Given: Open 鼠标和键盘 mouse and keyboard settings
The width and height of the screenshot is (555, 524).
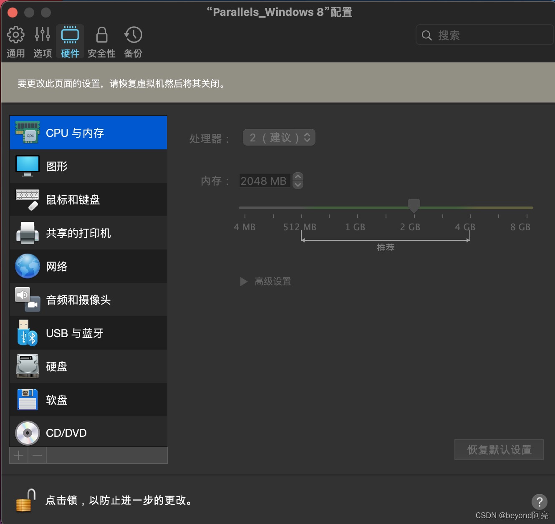Looking at the screenshot, I should (88, 199).
